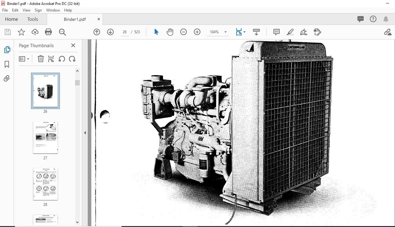Viewport: 395px width, 227px height.
Task: Click the thumbnails scrollbar down arrow
Action: pos(77,222)
